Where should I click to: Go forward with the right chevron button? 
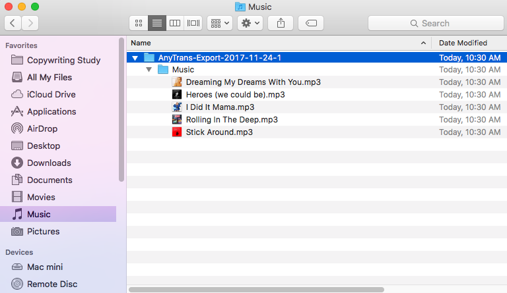point(30,23)
